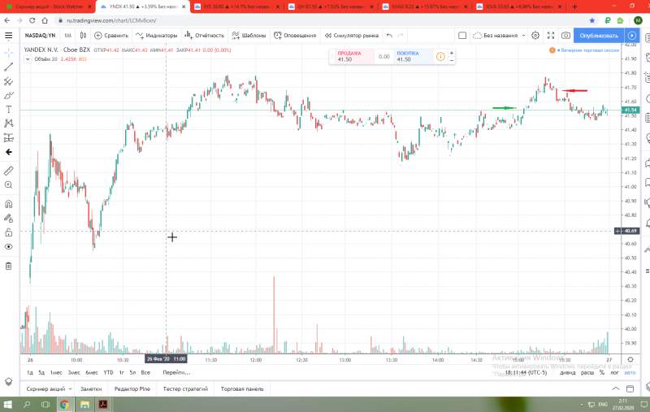Image resolution: width=650 pixels, height=412 pixels.
Task: Create an alert with Оповещения
Action: (x=295, y=36)
